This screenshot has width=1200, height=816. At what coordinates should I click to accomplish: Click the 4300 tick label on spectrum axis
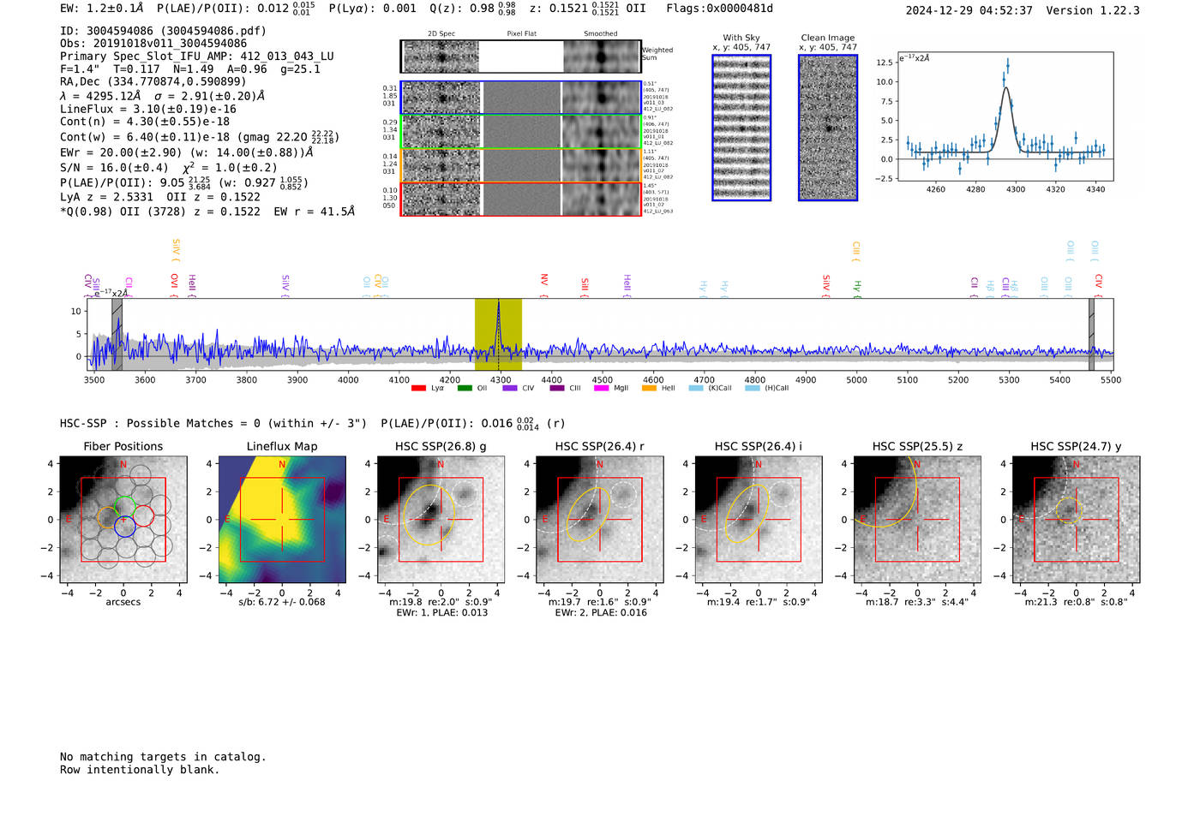[x=501, y=380]
